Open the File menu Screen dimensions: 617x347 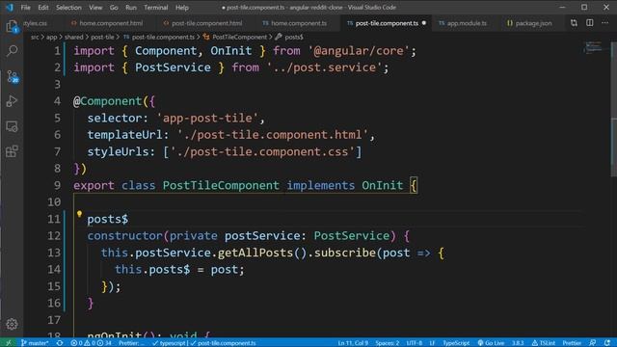pos(26,8)
